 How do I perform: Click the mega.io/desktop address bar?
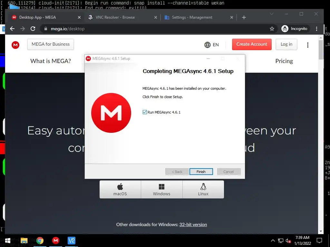tap(156, 29)
